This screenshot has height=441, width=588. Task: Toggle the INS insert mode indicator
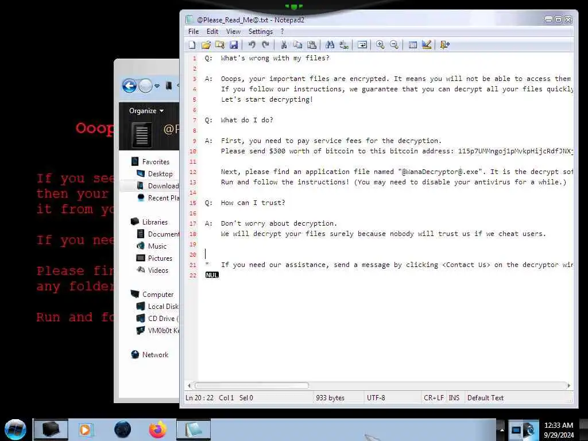tap(454, 398)
